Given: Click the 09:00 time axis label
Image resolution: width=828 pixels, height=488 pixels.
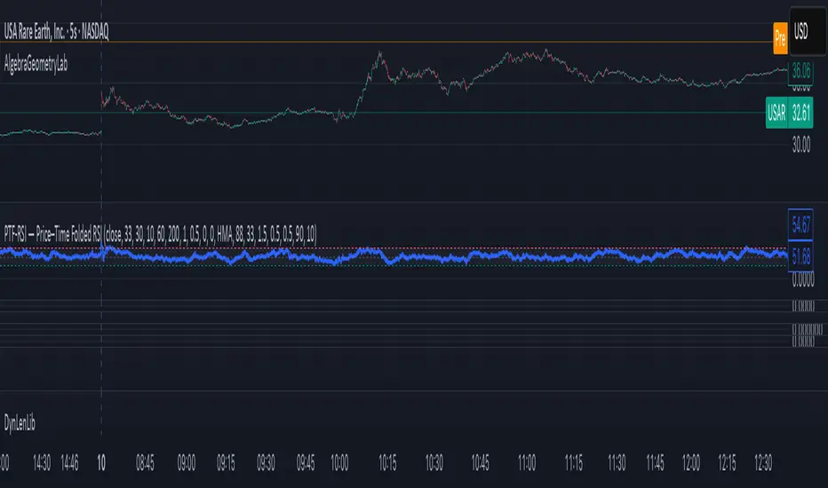Looking at the screenshot, I should click(x=187, y=463).
